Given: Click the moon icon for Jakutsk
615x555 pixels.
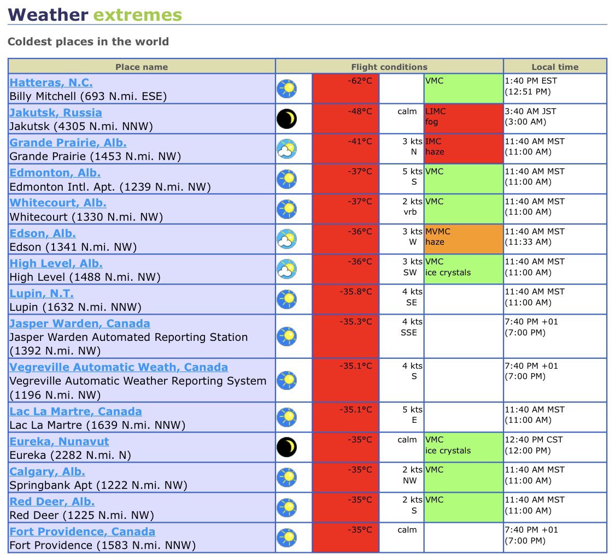Looking at the screenshot, I should [286, 119].
